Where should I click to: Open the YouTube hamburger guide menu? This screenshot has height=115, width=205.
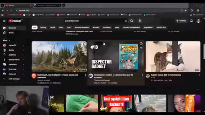tap(4, 21)
